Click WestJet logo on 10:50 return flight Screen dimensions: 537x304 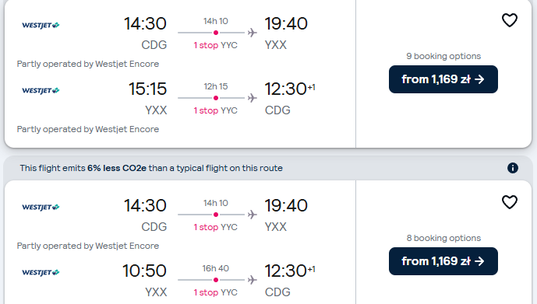click(41, 273)
